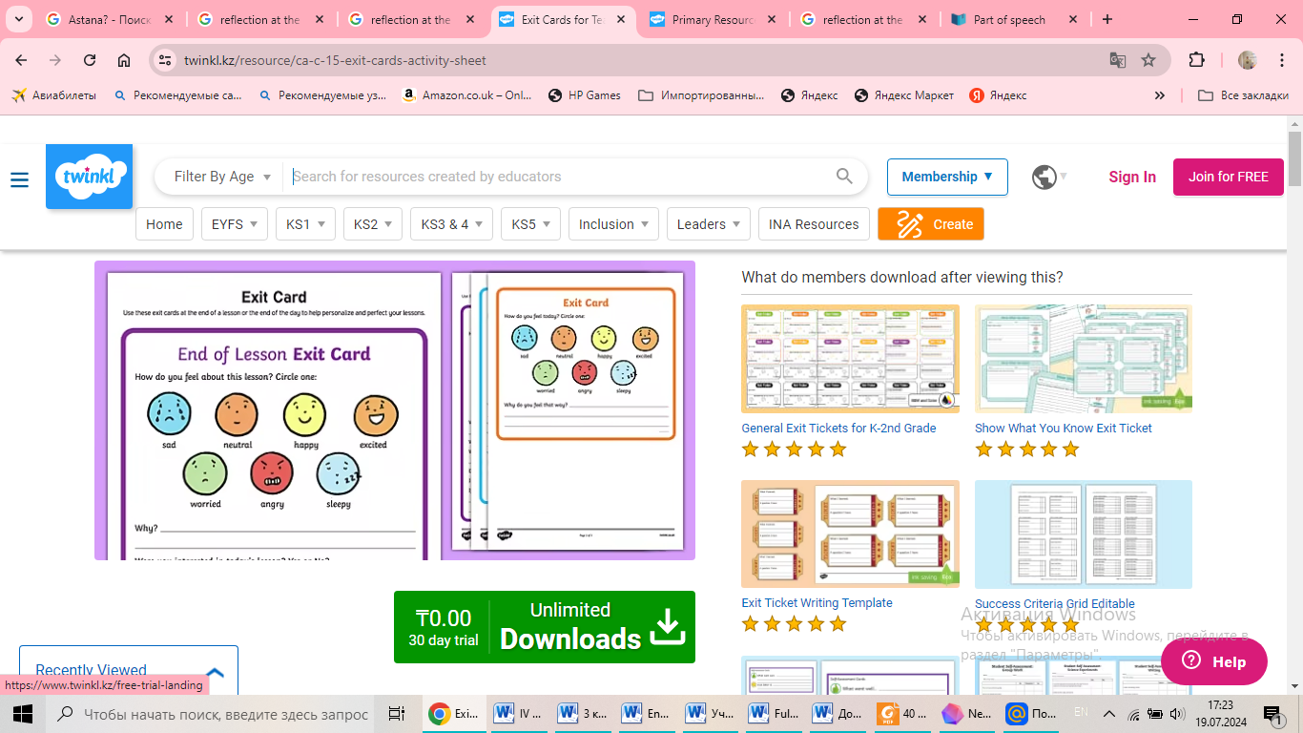Open General Exit Tickets for K-2nd Grade
1303x733 pixels.
(x=838, y=429)
